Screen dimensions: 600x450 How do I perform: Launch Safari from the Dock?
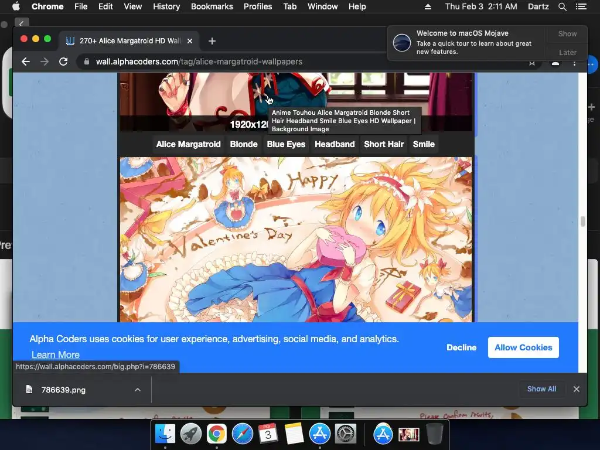[242, 434]
